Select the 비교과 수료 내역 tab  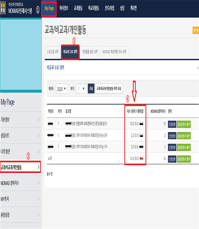point(70,52)
